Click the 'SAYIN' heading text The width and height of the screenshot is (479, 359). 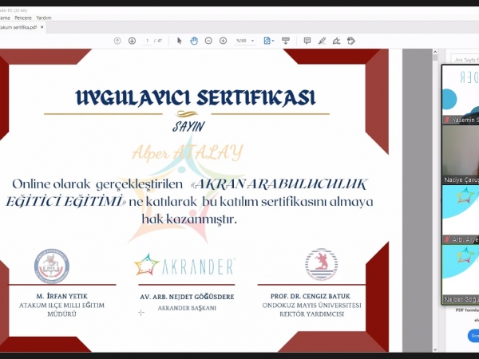[x=188, y=126]
